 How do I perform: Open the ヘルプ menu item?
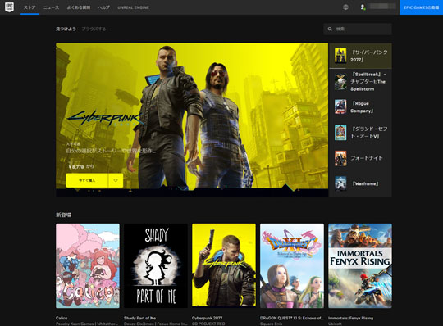(103, 7)
